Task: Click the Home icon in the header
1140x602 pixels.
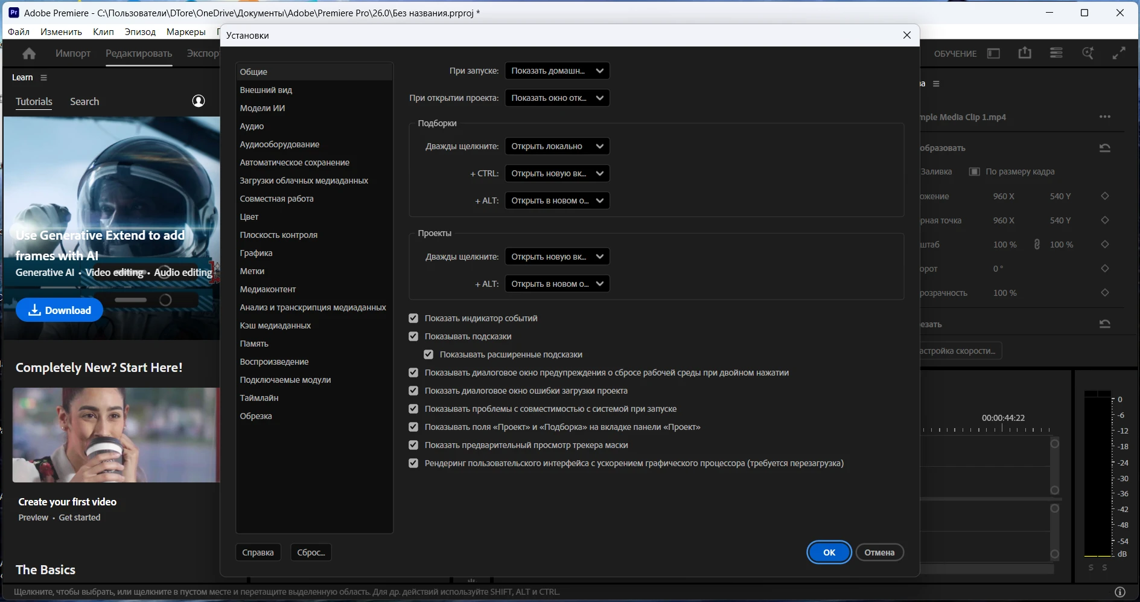Action: (x=29, y=54)
